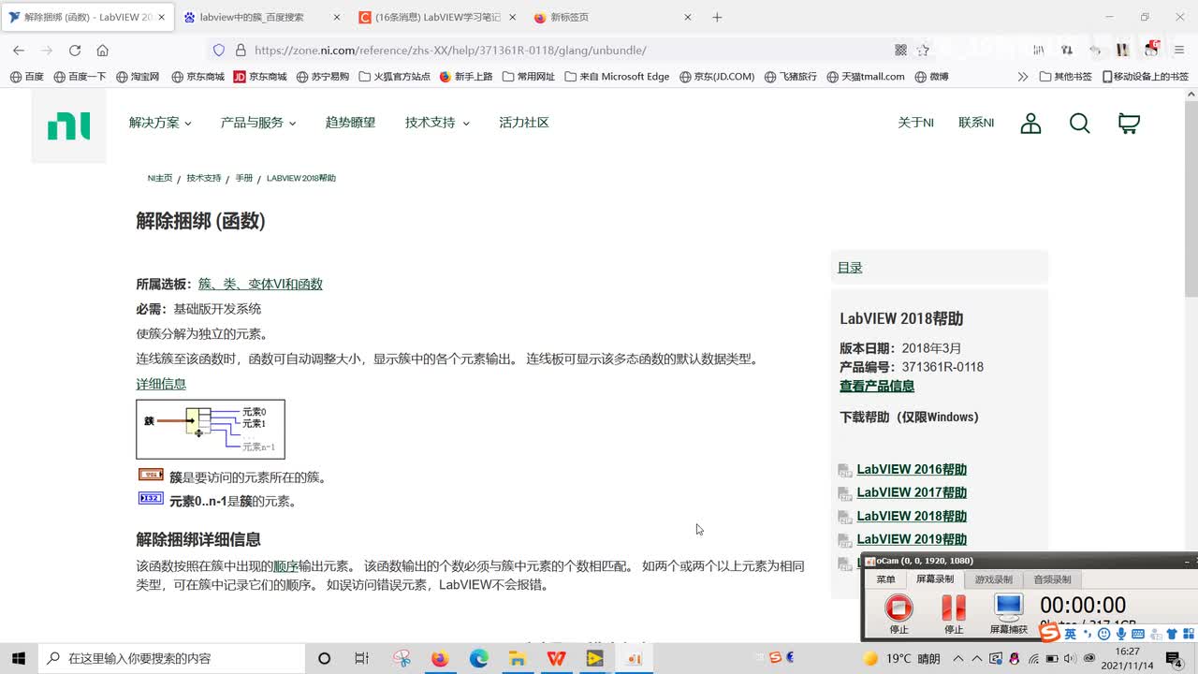This screenshot has width=1198, height=674.
Task: Open Microsoft Edge from the taskbar
Action: [x=479, y=658]
